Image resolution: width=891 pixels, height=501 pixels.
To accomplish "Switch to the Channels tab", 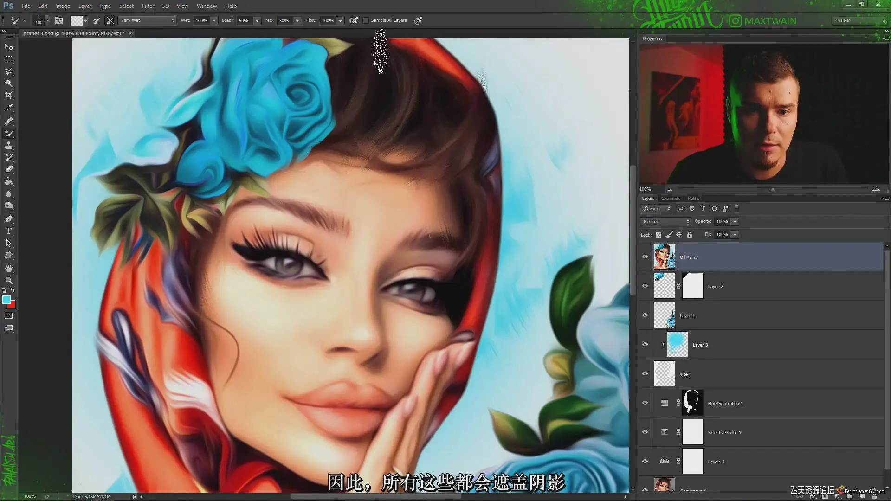I will (x=671, y=199).
